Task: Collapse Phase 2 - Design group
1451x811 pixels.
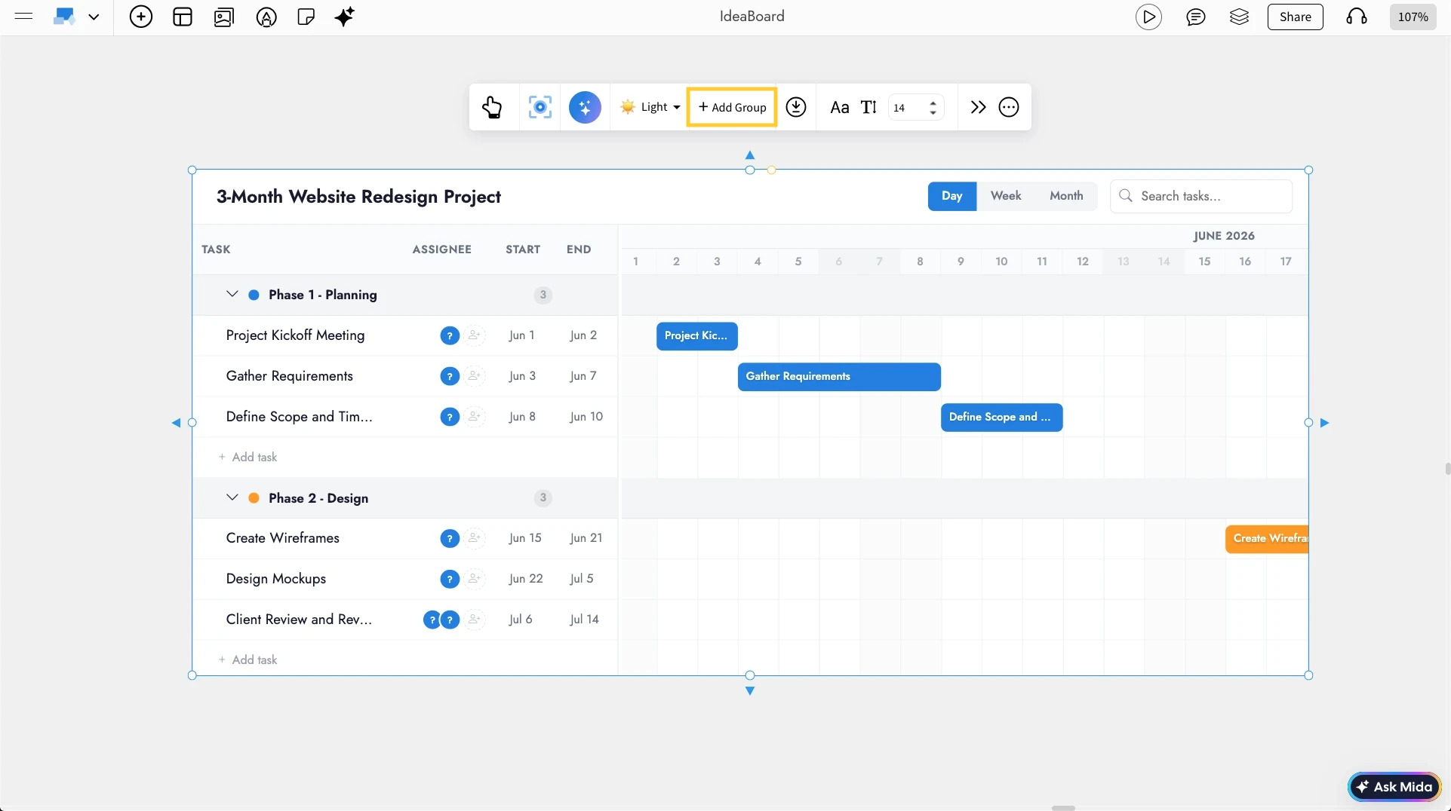Action: click(232, 497)
